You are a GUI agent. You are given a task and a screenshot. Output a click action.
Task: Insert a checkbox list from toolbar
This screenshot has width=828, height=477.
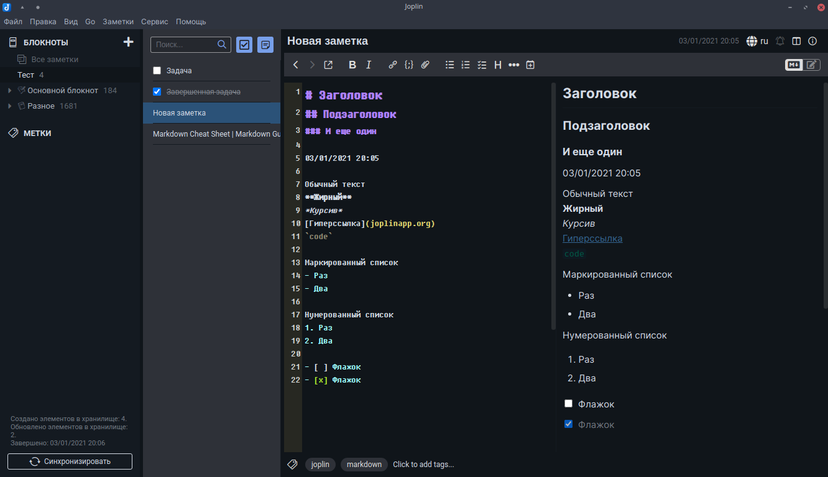[482, 65]
